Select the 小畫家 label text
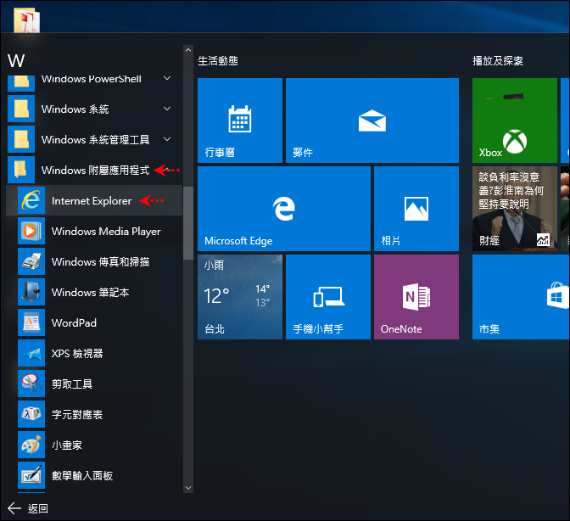This screenshot has height=521, width=570. 67,445
